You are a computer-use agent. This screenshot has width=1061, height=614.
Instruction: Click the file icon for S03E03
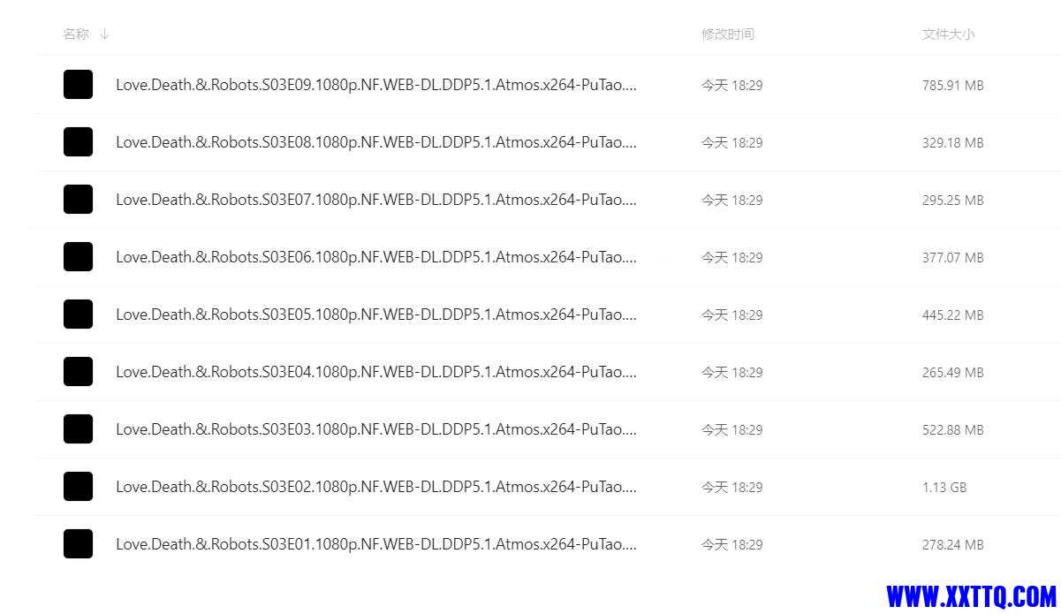point(78,429)
